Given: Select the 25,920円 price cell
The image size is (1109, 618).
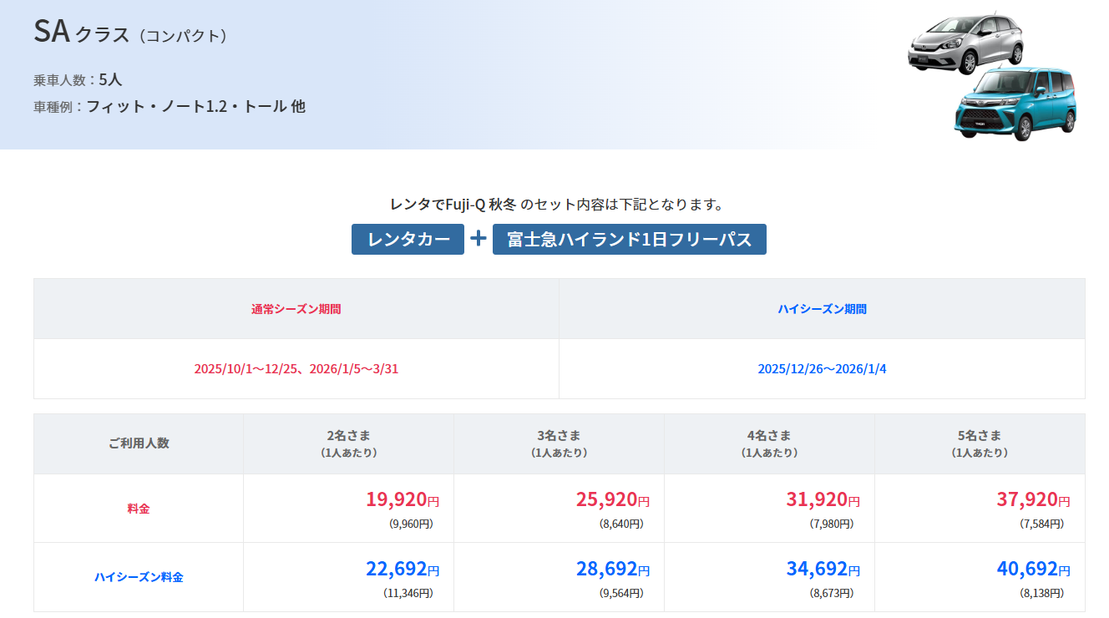Looking at the screenshot, I should (x=560, y=509).
